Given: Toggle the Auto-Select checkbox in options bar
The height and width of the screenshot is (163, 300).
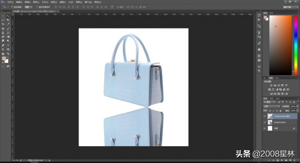Looking at the screenshot, I should point(11,7).
